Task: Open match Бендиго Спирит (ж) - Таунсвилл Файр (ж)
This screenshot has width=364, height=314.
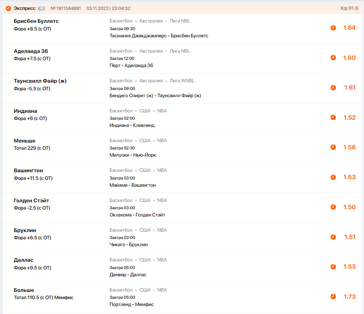Action: [155, 96]
